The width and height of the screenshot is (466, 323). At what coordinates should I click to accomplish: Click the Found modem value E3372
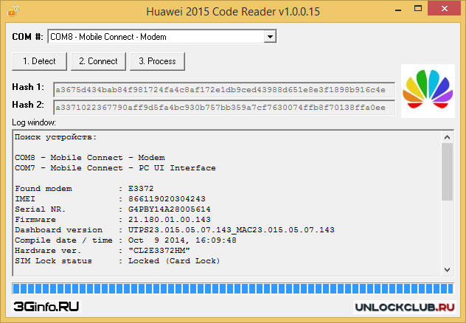[141, 189]
